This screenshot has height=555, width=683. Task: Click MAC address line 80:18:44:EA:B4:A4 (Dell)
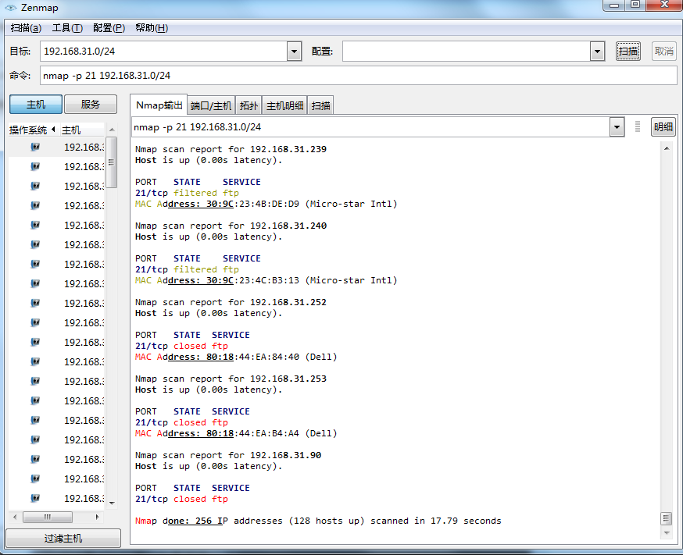(x=236, y=434)
